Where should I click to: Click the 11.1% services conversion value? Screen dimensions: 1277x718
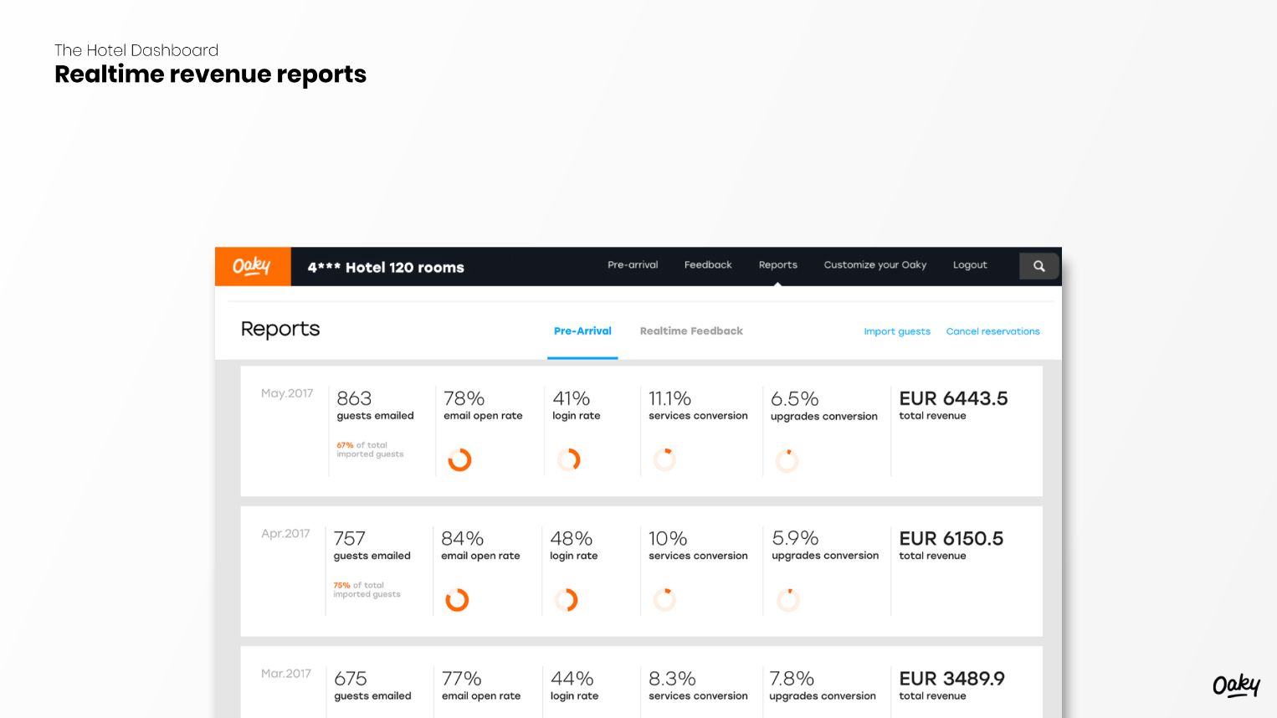(670, 398)
